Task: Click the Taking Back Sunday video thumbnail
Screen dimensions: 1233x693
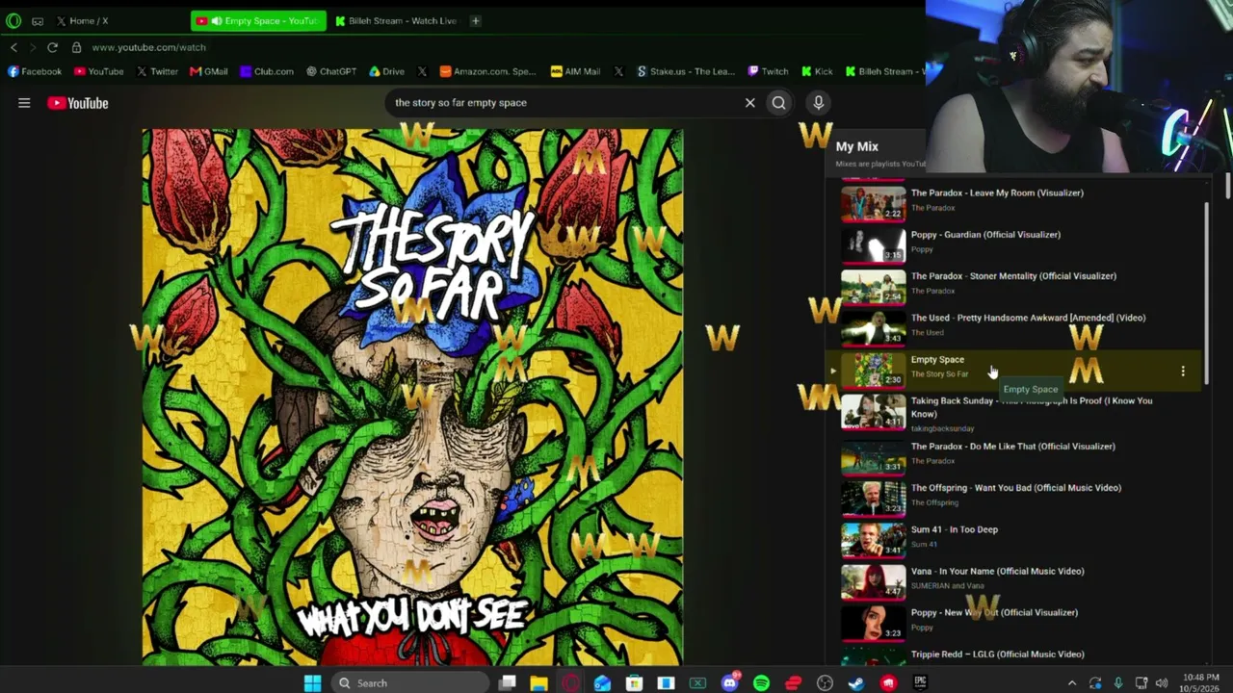Action: point(874,410)
